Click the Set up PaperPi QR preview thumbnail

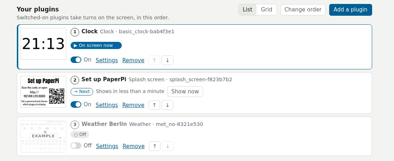pyautogui.click(x=43, y=92)
